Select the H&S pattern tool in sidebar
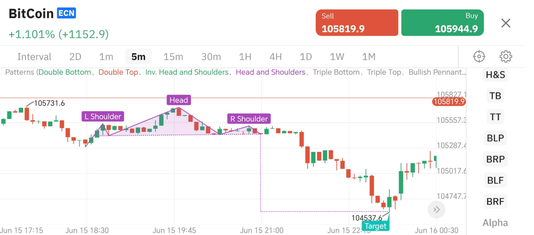 (x=495, y=75)
